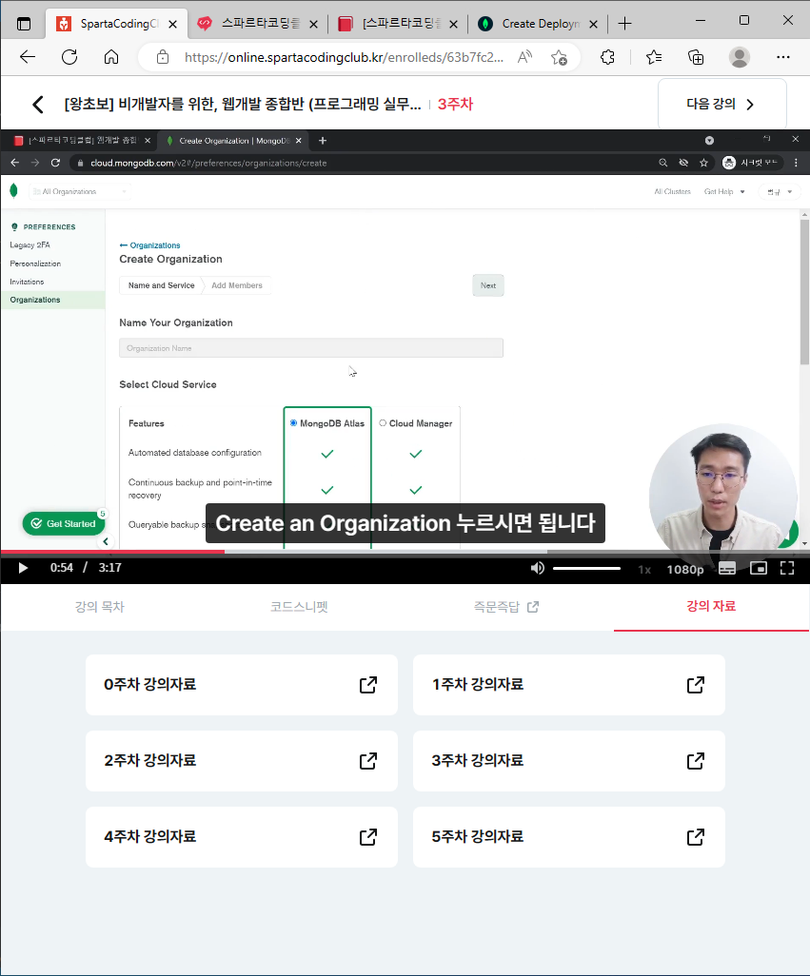Open Edge settings and more menu
Image resolution: width=810 pixels, height=976 pixels.
point(783,57)
